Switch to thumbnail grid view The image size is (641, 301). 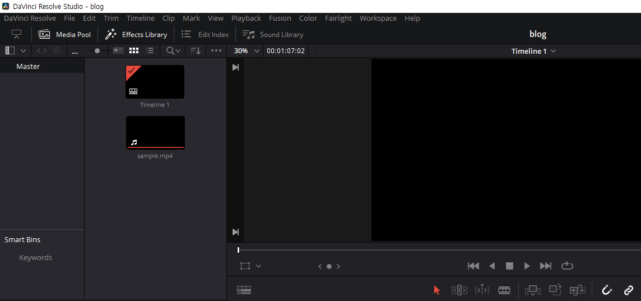click(134, 50)
